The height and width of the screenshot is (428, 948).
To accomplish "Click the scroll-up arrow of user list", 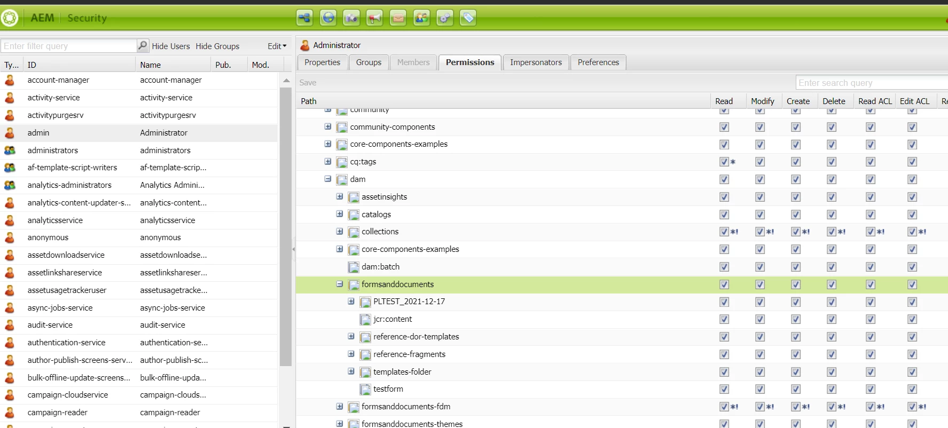I will click(x=286, y=81).
